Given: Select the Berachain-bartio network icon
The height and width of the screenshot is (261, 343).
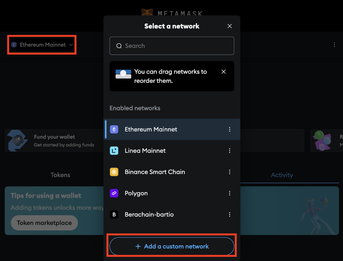Looking at the screenshot, I should tap(114, 214).
